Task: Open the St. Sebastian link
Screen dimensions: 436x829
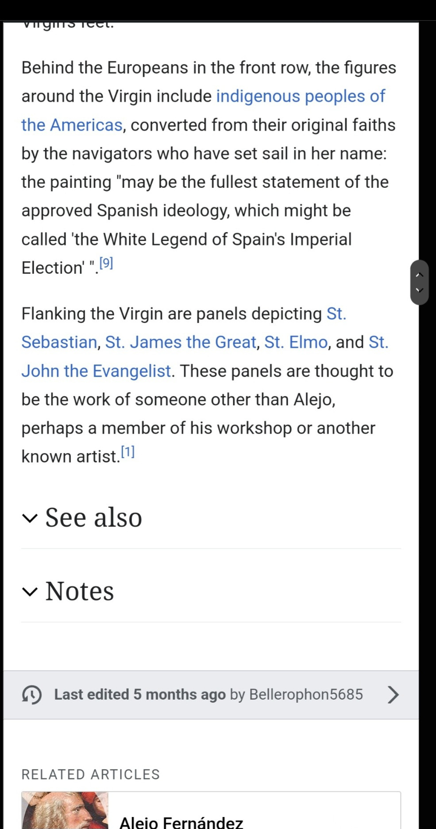Action: click(x=60, y=342)
